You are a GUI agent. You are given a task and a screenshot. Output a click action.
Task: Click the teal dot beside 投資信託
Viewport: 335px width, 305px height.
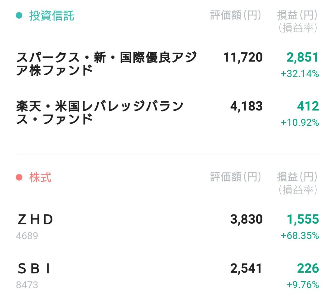[x=19, y=15]
